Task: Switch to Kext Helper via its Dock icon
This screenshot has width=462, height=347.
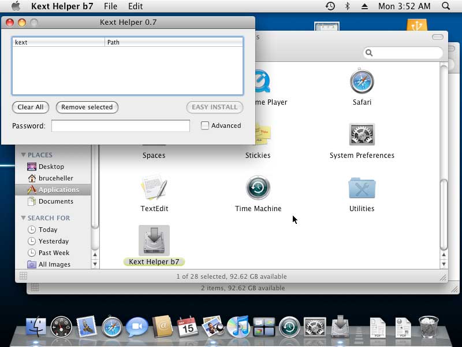Action: [340, 326]
